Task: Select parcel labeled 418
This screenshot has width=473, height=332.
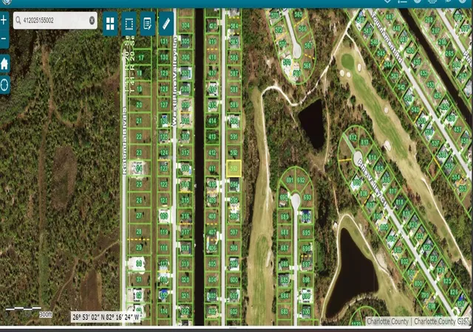Action: click(x=212, y=58)
